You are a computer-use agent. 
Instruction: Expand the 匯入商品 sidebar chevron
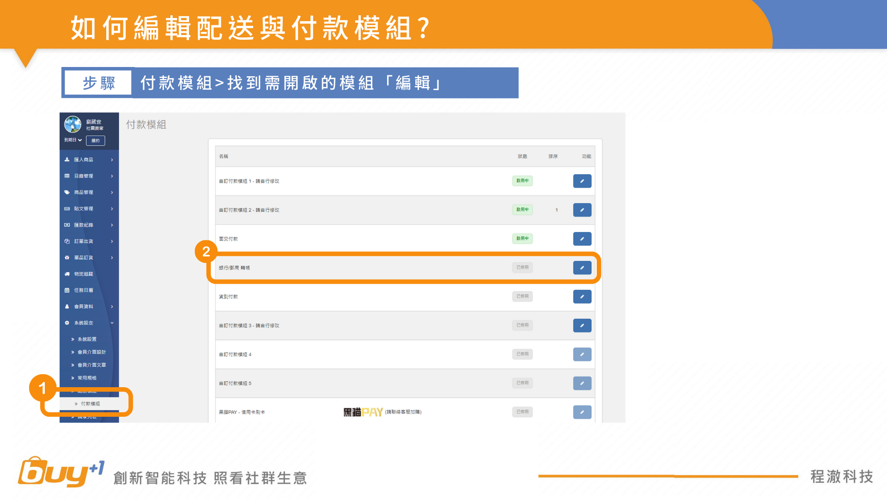click(x=112, y=160)
